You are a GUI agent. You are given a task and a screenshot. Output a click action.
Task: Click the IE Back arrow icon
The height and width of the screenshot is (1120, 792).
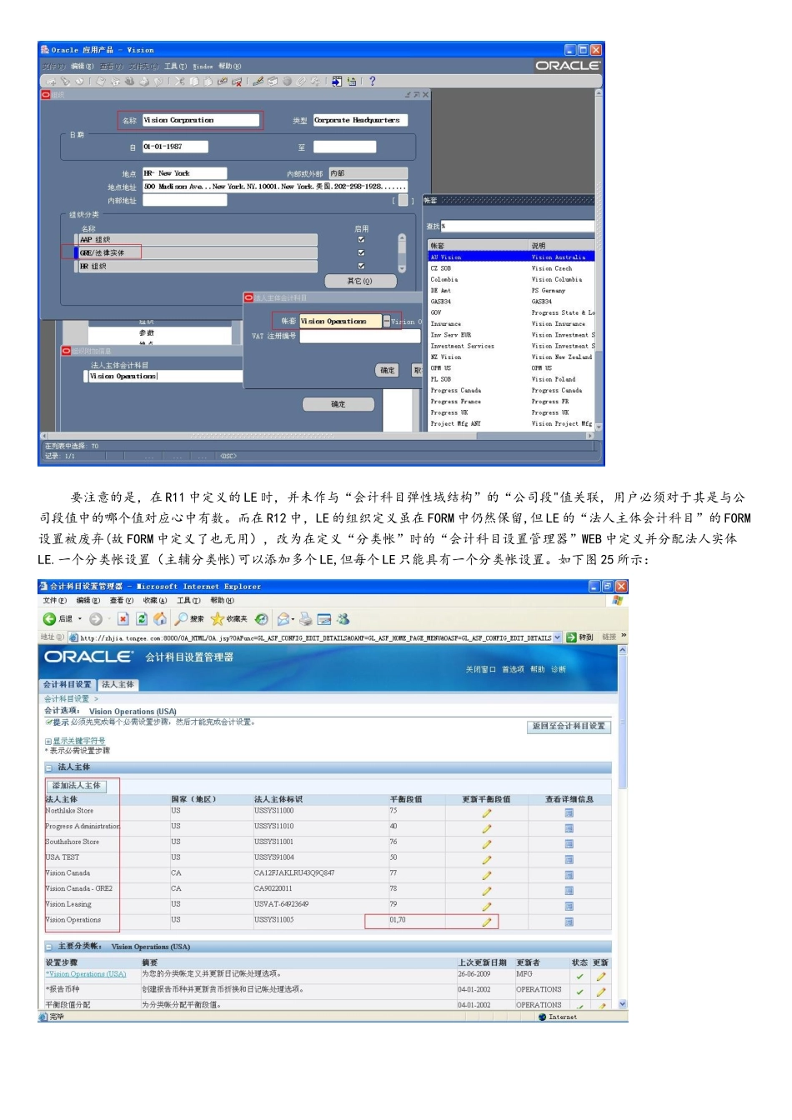tap(50, 619)
